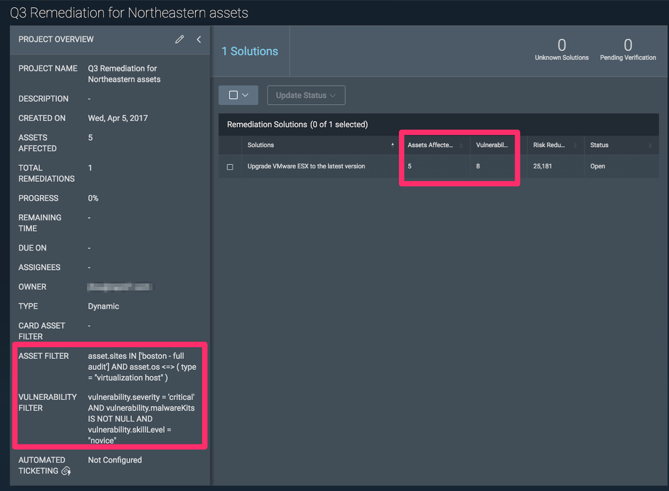Click sort icon on Assets Affected column
The width and height of the screenshot is (669, 491).
[x=462, y=145]
